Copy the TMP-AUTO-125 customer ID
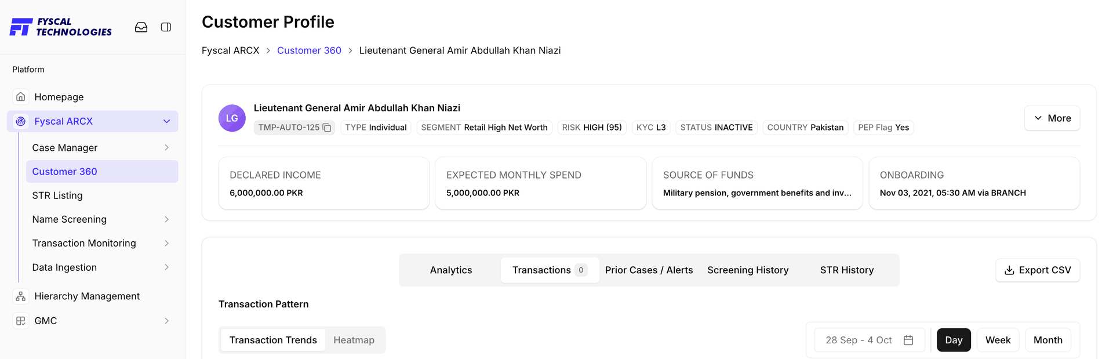Viewport: 1113px width, 359px height. (x=327, y=128)
